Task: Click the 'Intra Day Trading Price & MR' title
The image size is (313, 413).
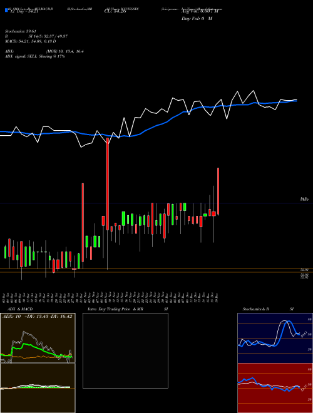Action: 116,309
